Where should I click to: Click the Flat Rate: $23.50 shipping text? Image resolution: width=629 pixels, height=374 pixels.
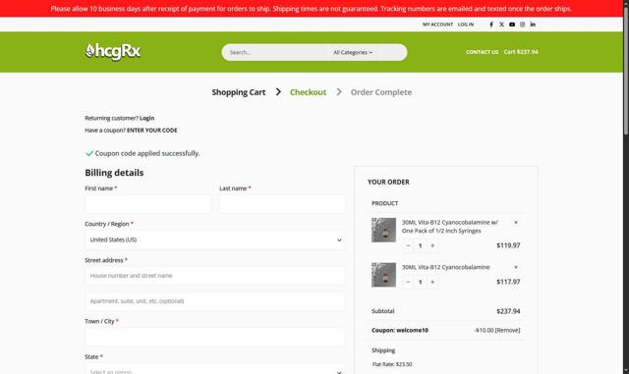click(x=392, y=364)
